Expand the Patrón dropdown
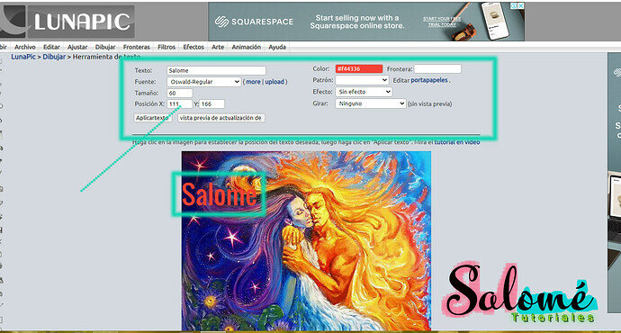The height and width of the screenshot is (333, 621). [362, 80]
